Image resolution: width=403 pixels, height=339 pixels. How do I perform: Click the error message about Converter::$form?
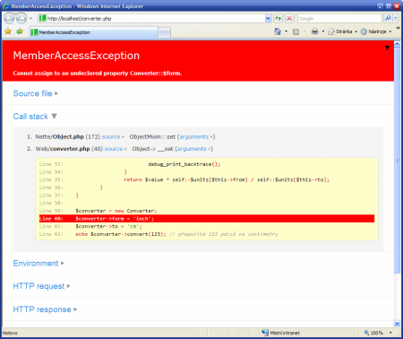pos(98,74)
